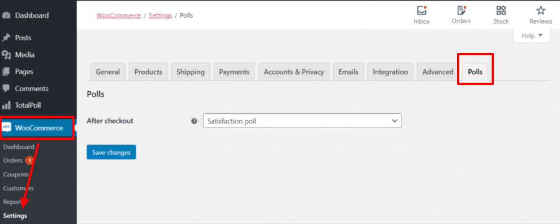Open the After checkout poll dropdown

pos(302,121)
